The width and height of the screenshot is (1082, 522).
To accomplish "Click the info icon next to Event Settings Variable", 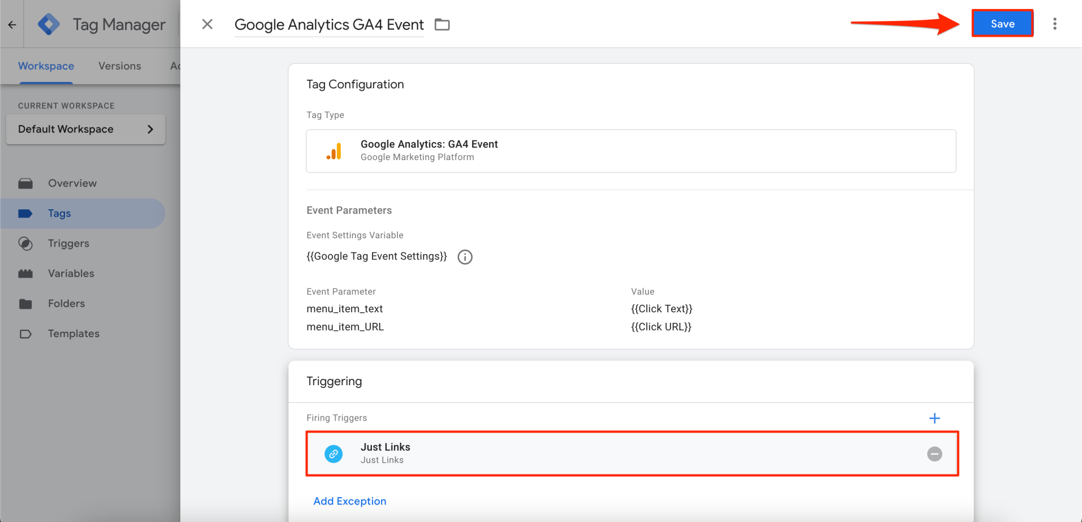I will [464, 257].
